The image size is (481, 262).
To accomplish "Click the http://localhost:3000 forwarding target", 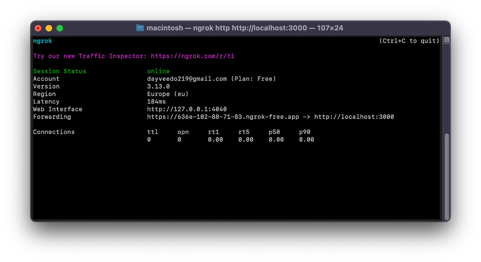I will [354, 117].
